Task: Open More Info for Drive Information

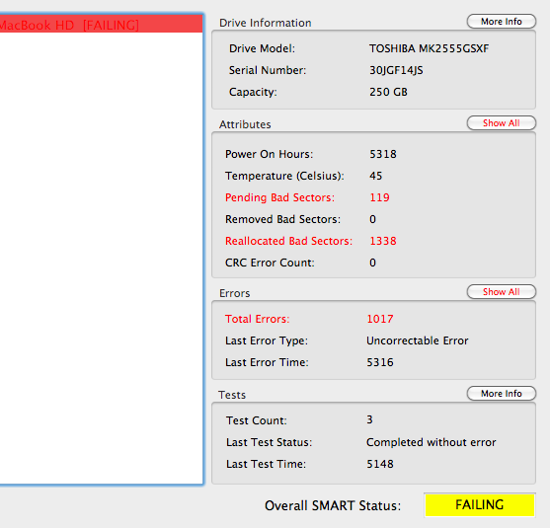Action: (502, 22)
